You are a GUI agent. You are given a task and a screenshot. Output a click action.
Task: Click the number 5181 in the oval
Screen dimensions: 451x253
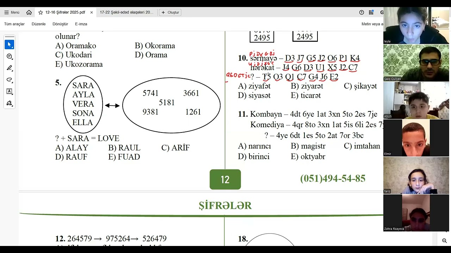167,103
